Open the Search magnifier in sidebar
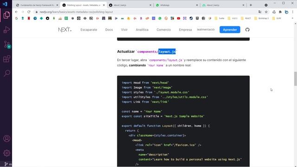Screen dimensions: 297x167 (7, 73)
